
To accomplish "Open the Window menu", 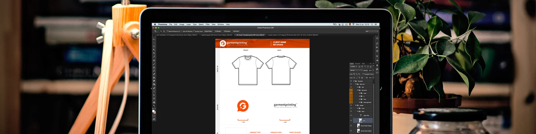I will coord(221,24).
